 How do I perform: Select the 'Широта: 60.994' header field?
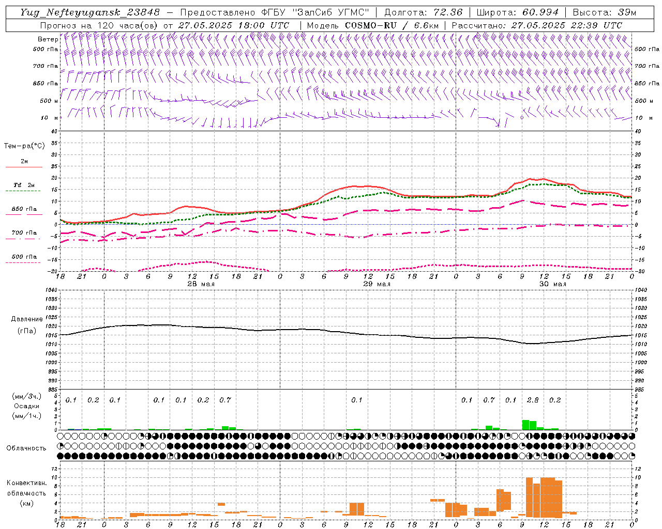pyautogui.click(x=518, y=12)
